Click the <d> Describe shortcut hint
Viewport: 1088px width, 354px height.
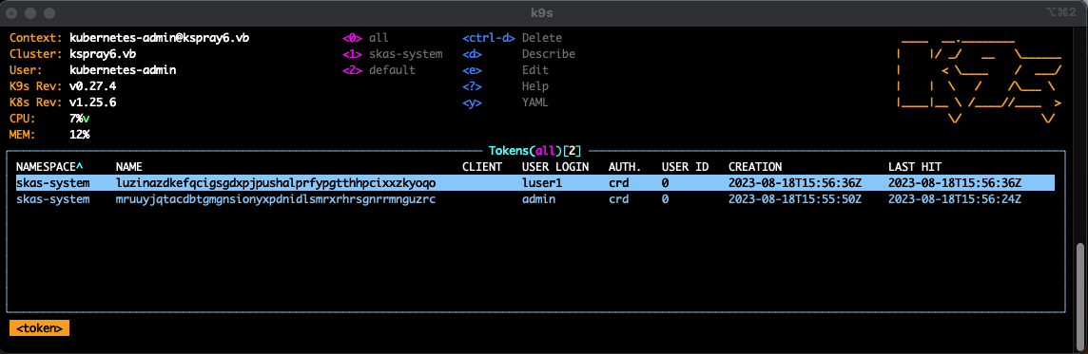pos(518,54)
